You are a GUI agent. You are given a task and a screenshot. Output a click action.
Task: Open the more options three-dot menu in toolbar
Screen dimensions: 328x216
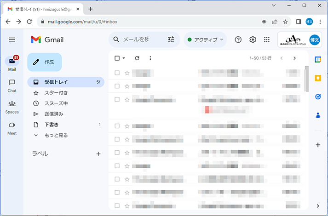[x=150, y=58]
